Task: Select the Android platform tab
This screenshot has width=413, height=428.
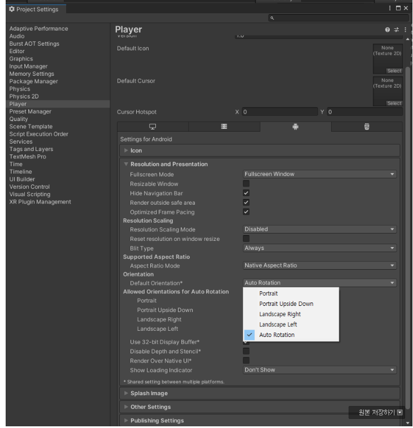Action: click(x=295, y=127)
